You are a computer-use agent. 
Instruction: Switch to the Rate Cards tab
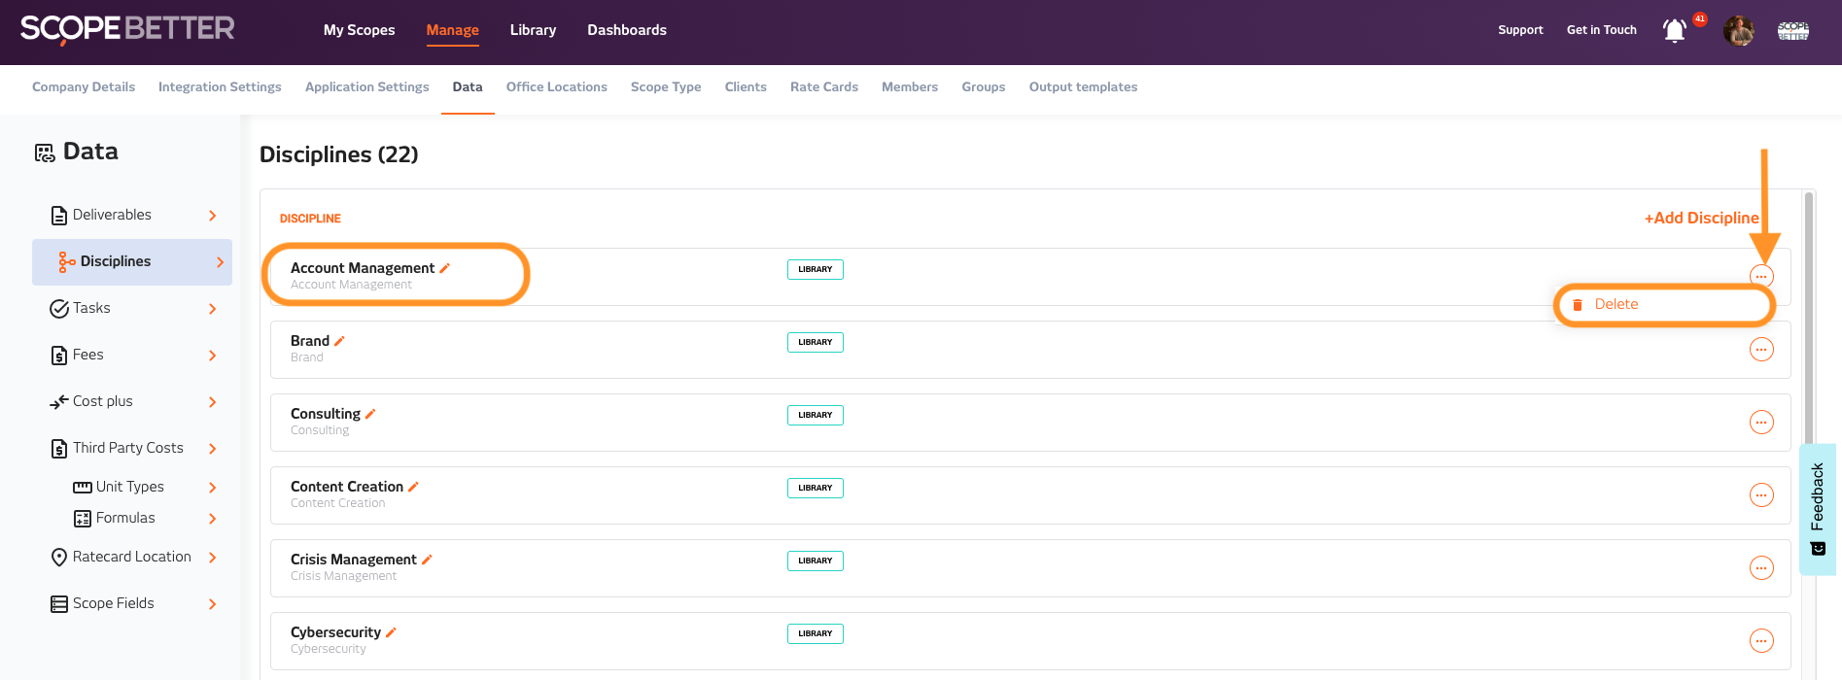[x=823, y=87]
